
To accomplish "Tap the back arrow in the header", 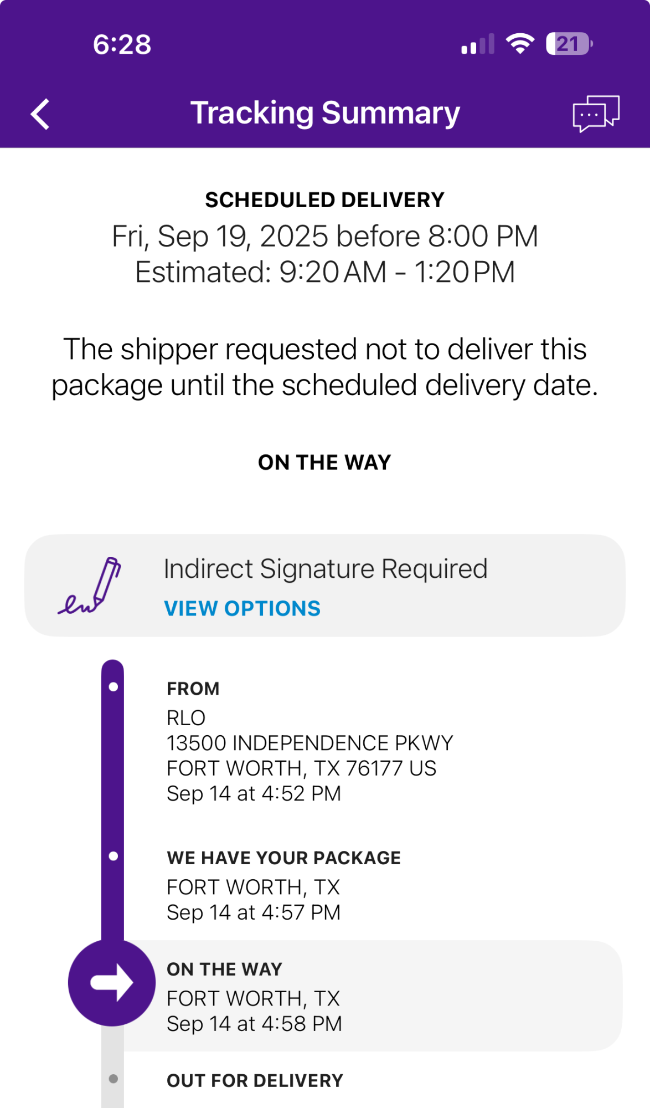I will coord(40,114).
